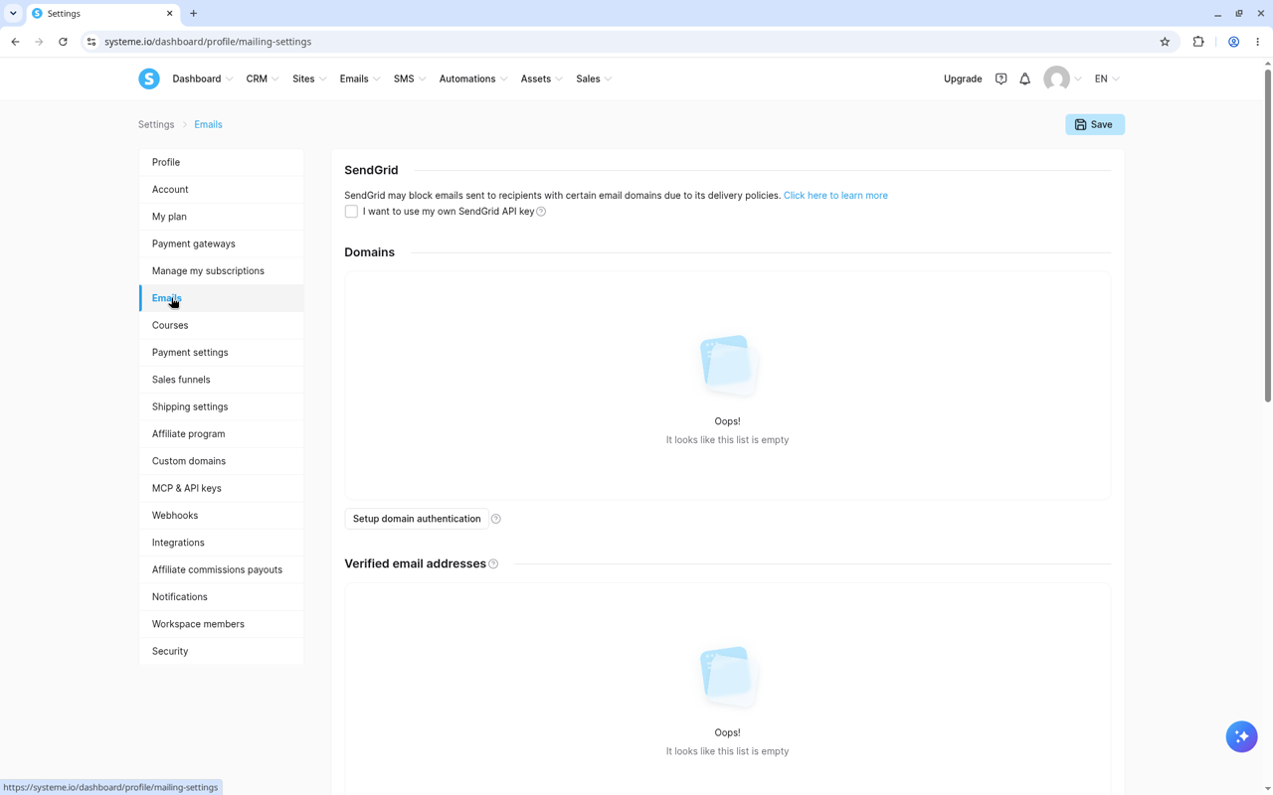Click the Upgrade link
The height and width of the screenshot is (795, 1273).
click(963, 79)
